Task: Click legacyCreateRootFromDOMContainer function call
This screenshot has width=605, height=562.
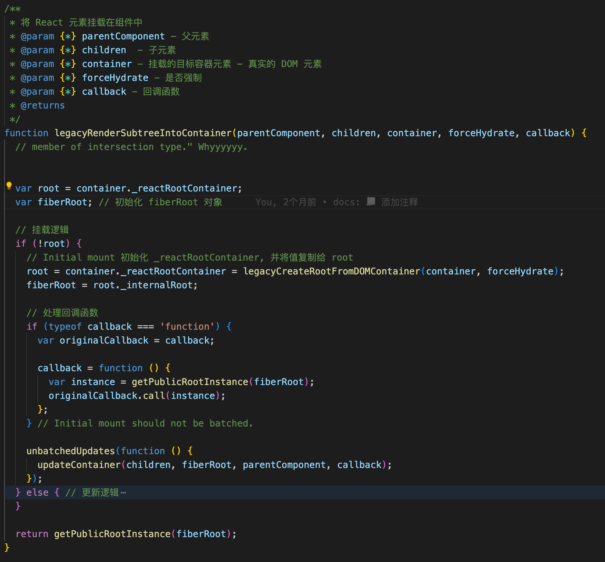Action: [x=332, y=271]
